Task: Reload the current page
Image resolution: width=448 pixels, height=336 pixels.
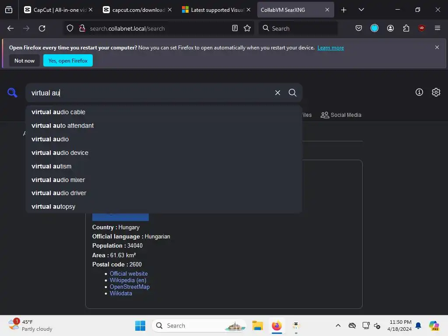Action: click(42, 28)
